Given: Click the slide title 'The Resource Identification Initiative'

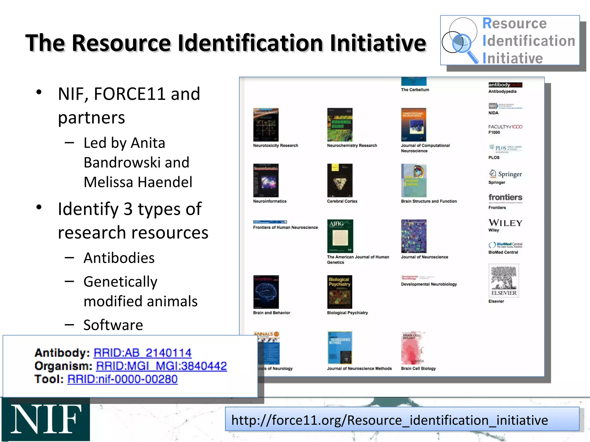Looking at the screenshot, I should click(x=226, y=43).
